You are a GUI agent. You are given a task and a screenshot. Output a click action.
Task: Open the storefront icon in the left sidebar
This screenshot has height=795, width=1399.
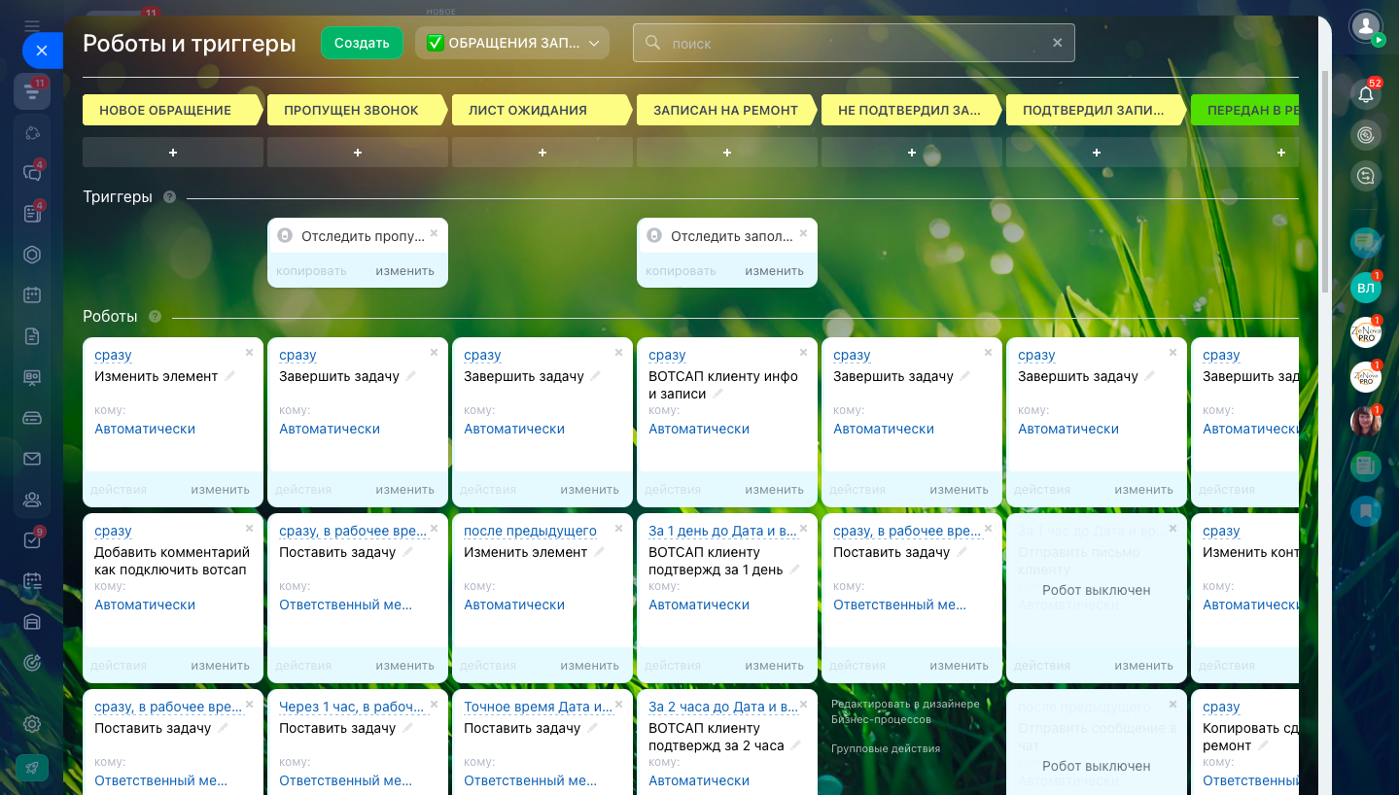point(32,622)
